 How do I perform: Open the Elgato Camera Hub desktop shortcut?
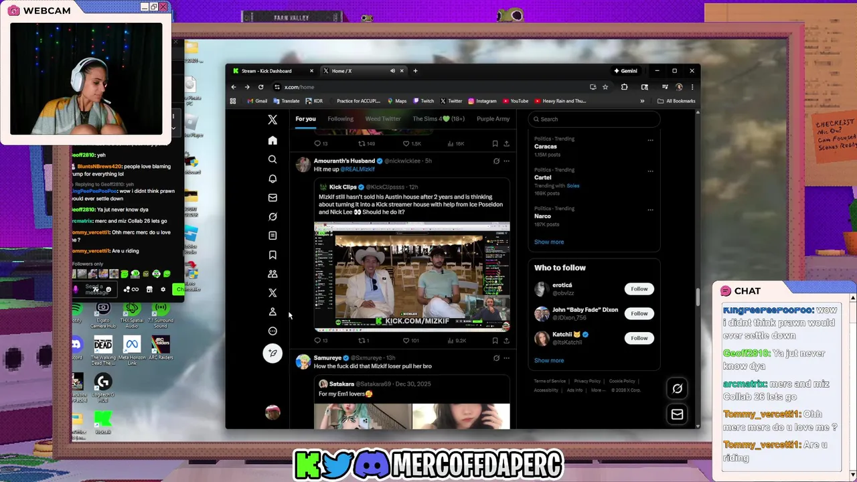point(103,315)
